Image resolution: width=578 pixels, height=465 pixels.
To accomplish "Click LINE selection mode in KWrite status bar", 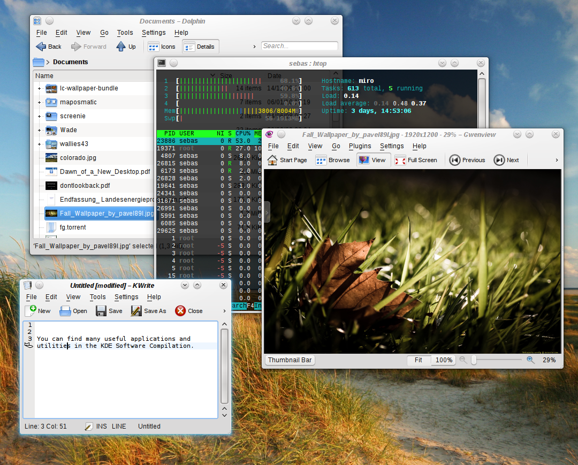I will tap(119, 426).
